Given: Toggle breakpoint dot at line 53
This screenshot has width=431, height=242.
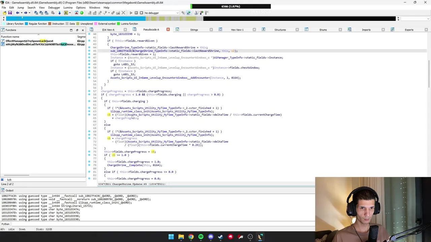Looking at the screenshot, I should (x=89, y=78).
